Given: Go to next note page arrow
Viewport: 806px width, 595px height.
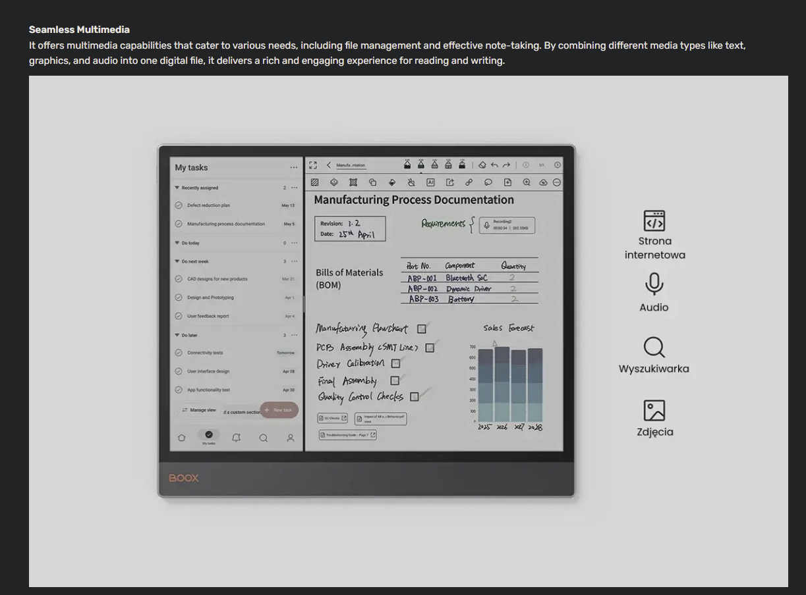Looking at the screenshot, I should point(558,165).
